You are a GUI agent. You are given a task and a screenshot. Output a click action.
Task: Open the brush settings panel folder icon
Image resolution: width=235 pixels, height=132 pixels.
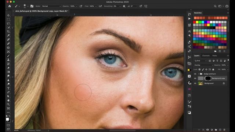click(x=32, y=6)
